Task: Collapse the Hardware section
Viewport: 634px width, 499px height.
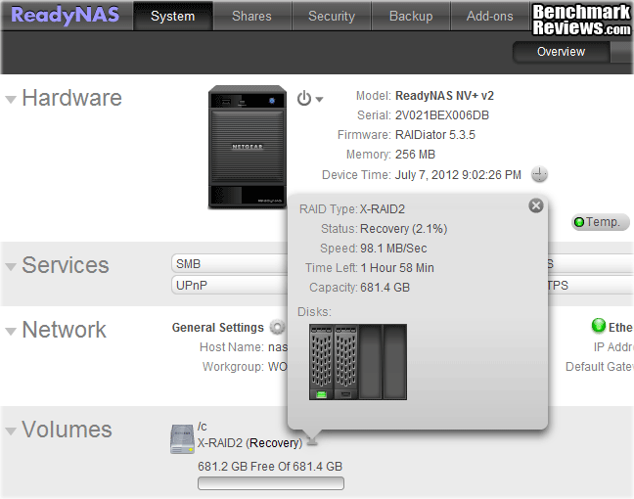Action: (x=11, y=100)
